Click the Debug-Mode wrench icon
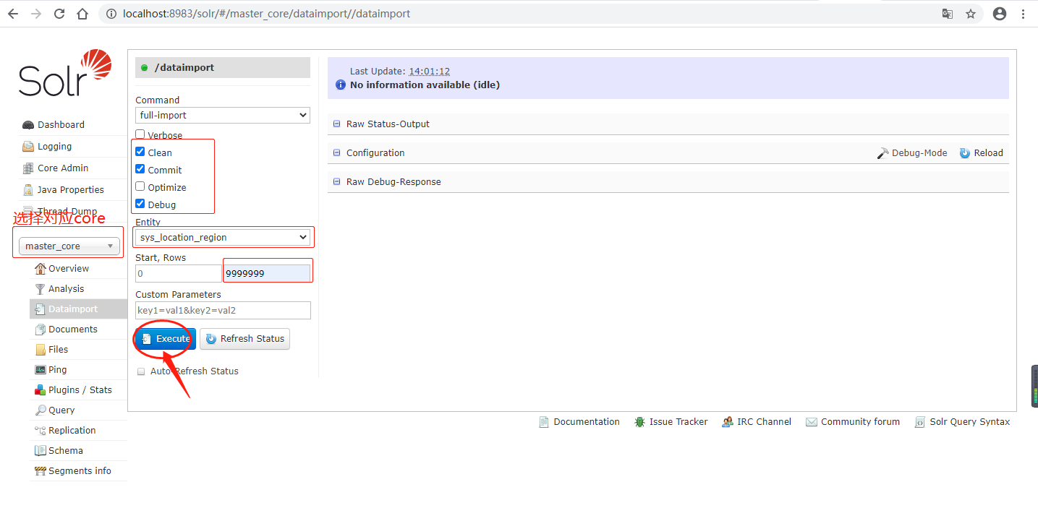 pos(882,153)
